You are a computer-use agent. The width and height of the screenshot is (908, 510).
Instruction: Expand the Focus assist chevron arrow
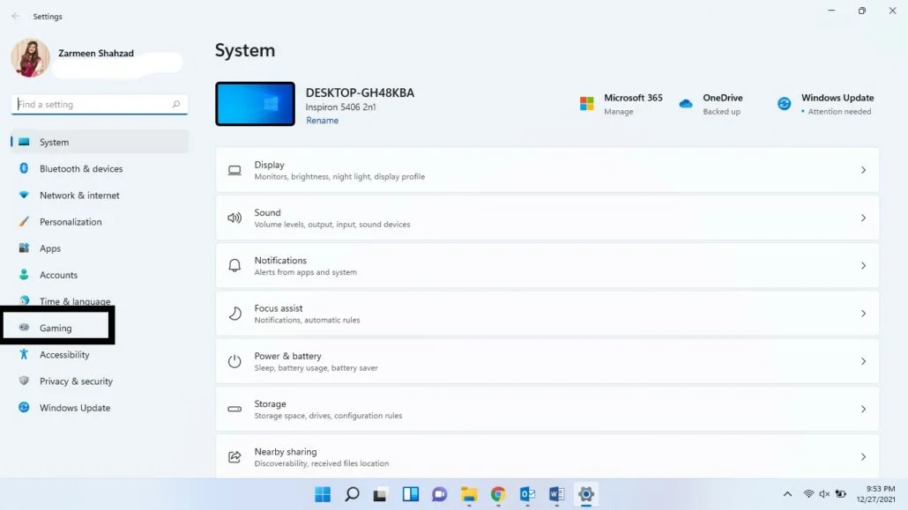tap(863, 314)
